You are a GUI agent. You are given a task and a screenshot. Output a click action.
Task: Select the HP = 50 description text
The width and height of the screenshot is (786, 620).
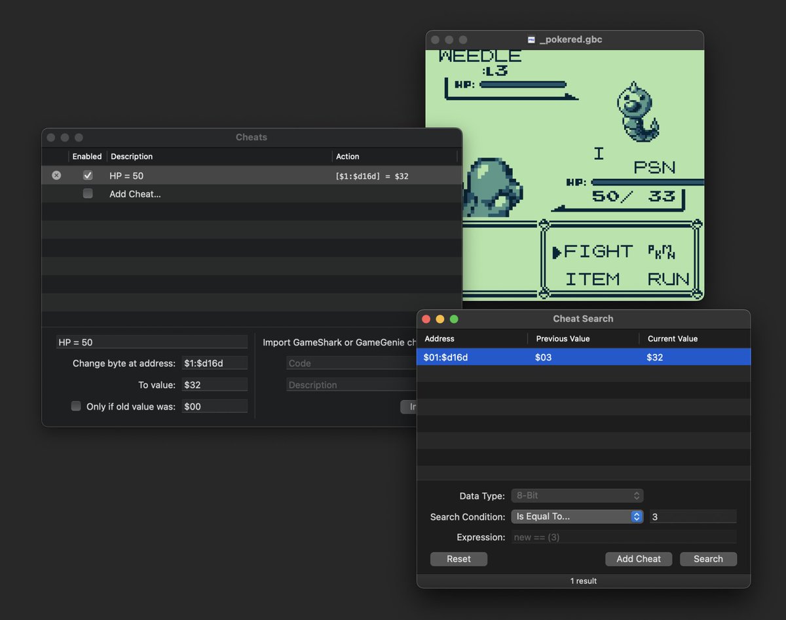pyautogui.click(x=126, y=176)
